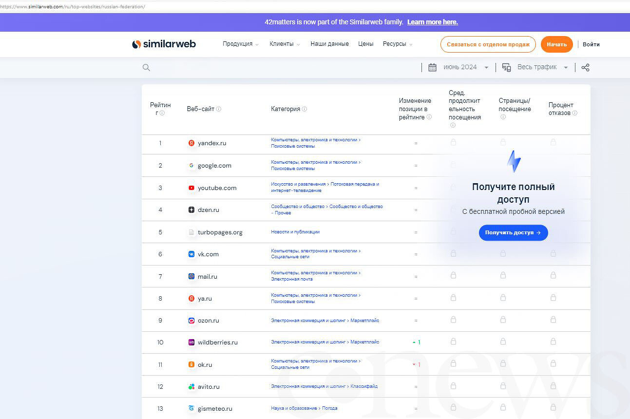Image resolution: width=630 pixels, height=419 pixels.
Task: Open the Клиенты dropdown menu
Action: pyautogui.click(x=285, y=44)
